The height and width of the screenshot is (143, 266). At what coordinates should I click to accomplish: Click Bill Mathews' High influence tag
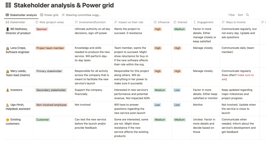click(x=158, y=29)
